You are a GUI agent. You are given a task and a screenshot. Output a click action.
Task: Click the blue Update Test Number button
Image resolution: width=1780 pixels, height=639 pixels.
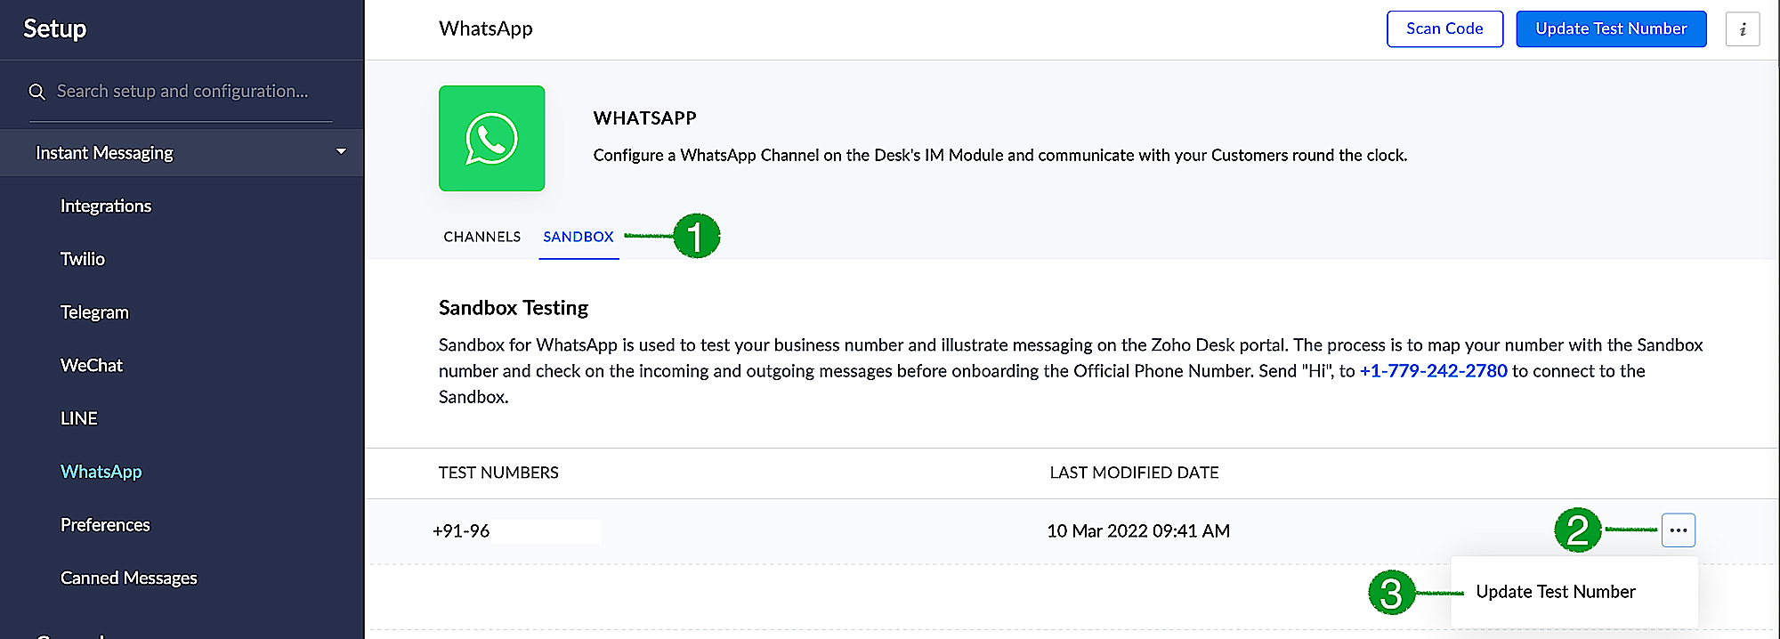point(1610,29)
